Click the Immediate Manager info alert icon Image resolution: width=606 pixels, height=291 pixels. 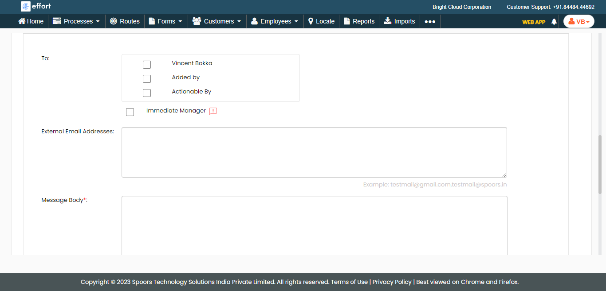[213, 111]
